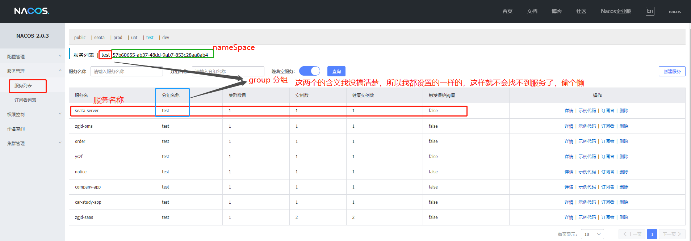The image size is (691, 241).
Task: Toggle the hide empty services switch
Action: click(310, 71)
